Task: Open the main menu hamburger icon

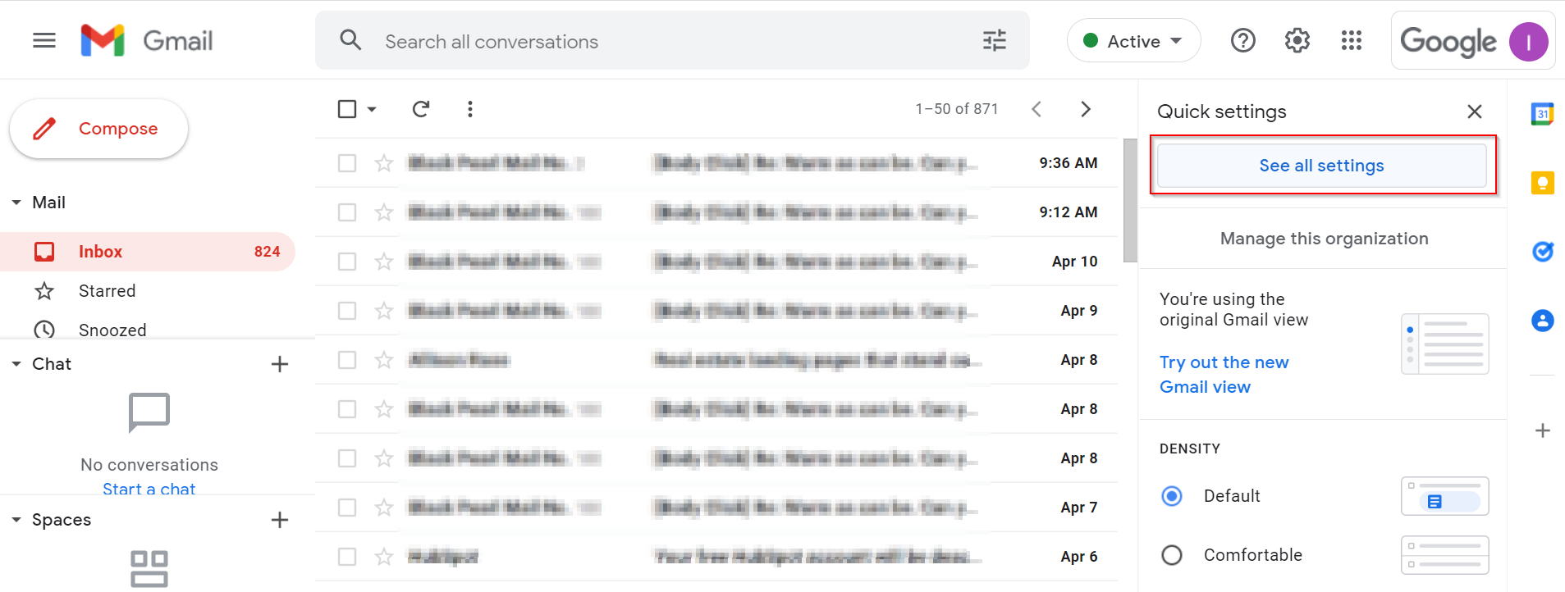Action: click(x=44, y=40)
